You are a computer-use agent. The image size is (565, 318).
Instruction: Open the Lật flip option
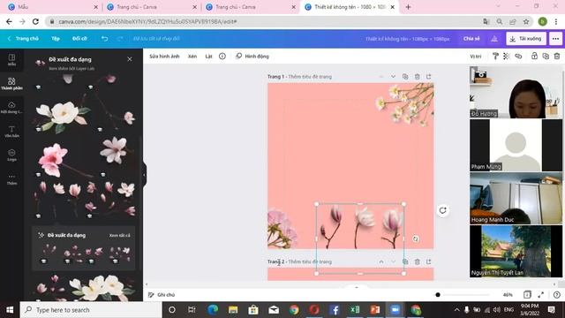point(208,57)
